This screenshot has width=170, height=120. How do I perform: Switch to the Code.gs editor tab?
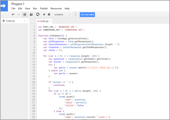44,21
